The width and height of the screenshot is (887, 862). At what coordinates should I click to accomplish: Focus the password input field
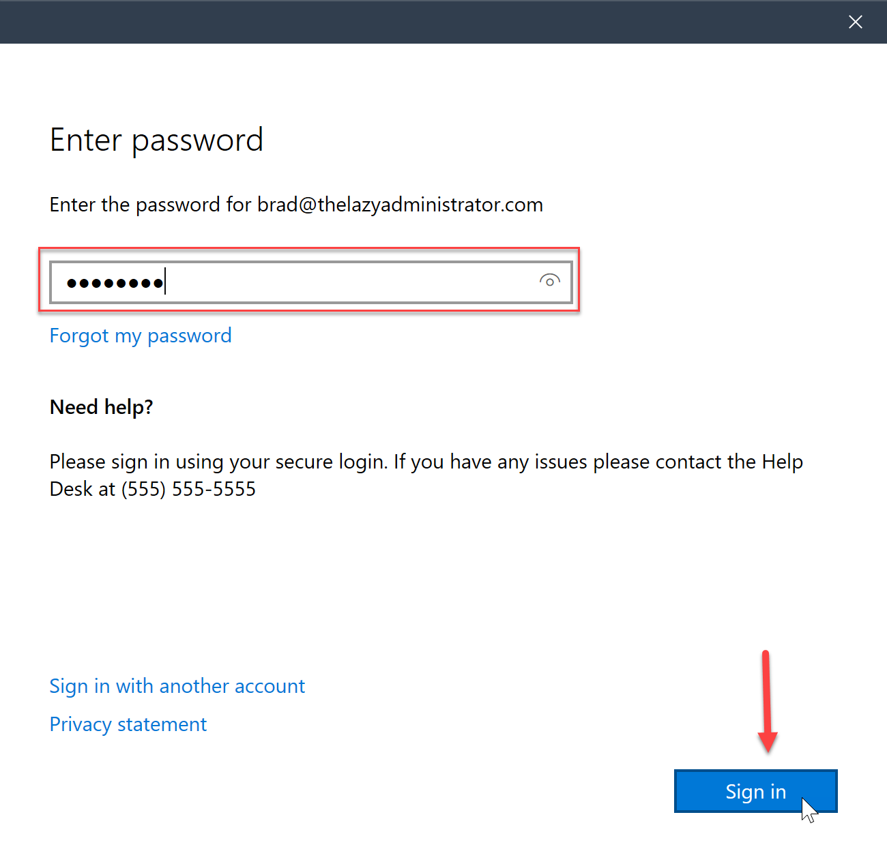[311, 282]
